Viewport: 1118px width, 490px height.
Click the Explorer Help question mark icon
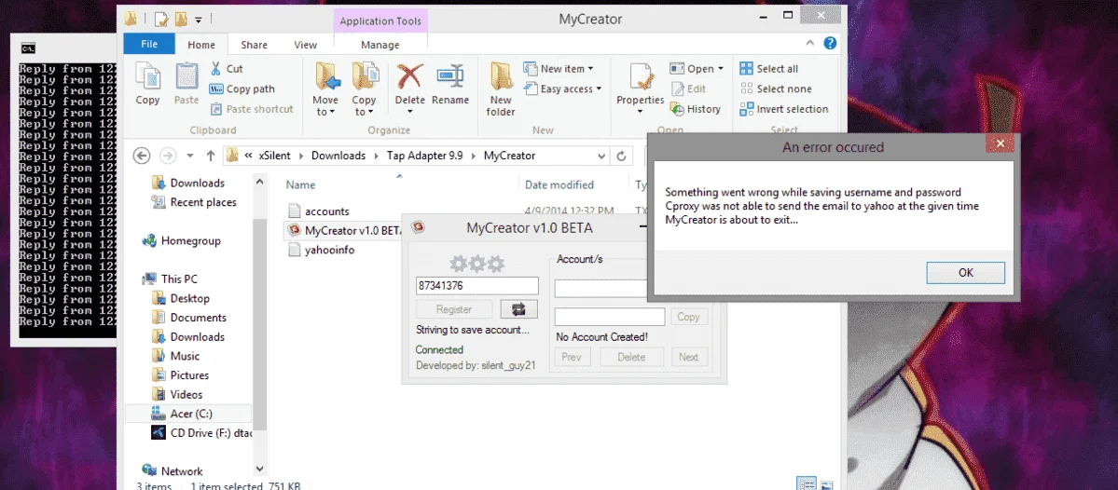point(830,44)
